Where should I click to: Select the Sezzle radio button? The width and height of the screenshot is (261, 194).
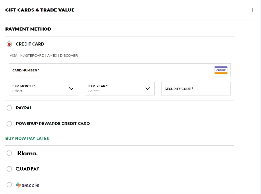tap(9, 185)
